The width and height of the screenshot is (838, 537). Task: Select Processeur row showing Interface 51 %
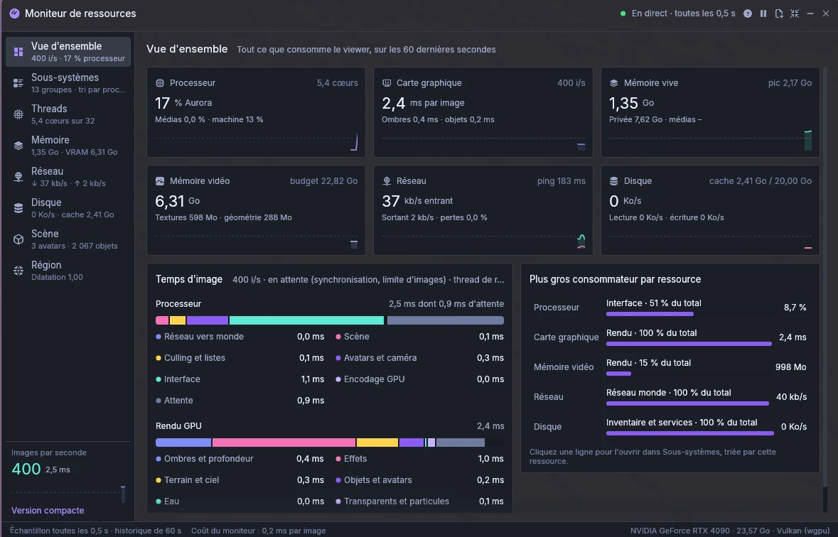(x=670, y=308)
